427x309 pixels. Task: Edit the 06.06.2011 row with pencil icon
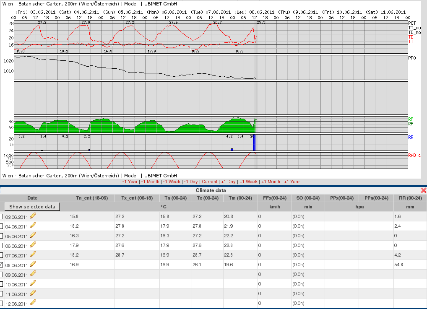click(x=33, y=245)
